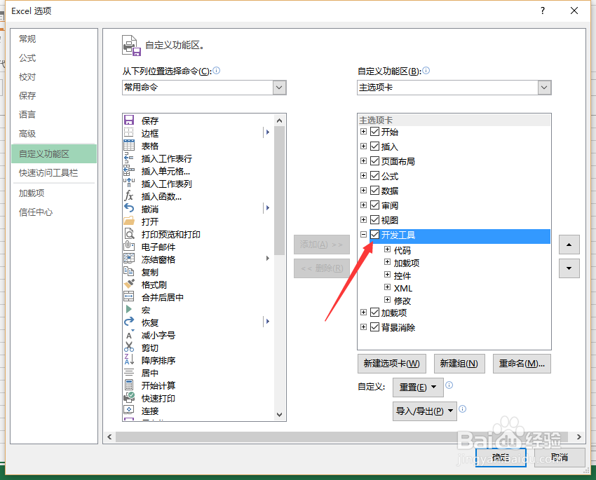The height and width of the screenshot is (480, 596).
Task: Select the Calculate Now (开始计算) icon
Action: [129, 385]
